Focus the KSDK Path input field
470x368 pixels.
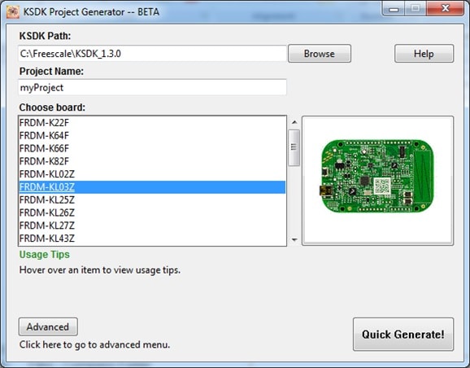pyautogui.click(x=152, y=54)
